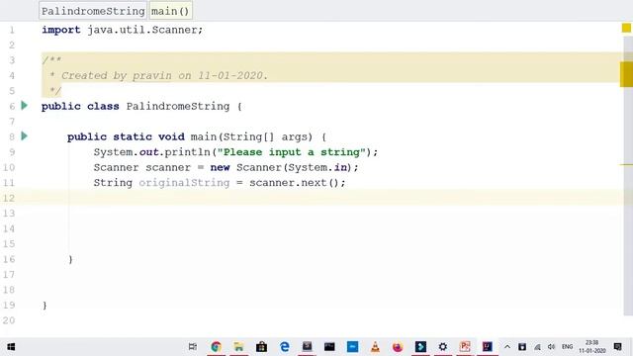Open the notification center icon
This screenshot has height=356, width=633.
(x=617, y=347)
